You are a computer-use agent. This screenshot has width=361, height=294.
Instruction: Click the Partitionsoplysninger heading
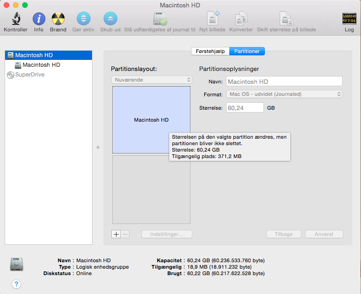(229, 69)
